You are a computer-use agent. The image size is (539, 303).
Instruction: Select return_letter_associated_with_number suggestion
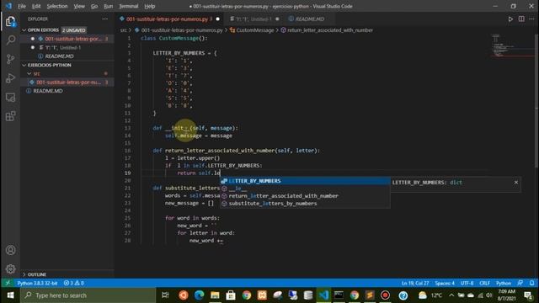(x=305, y=196)
